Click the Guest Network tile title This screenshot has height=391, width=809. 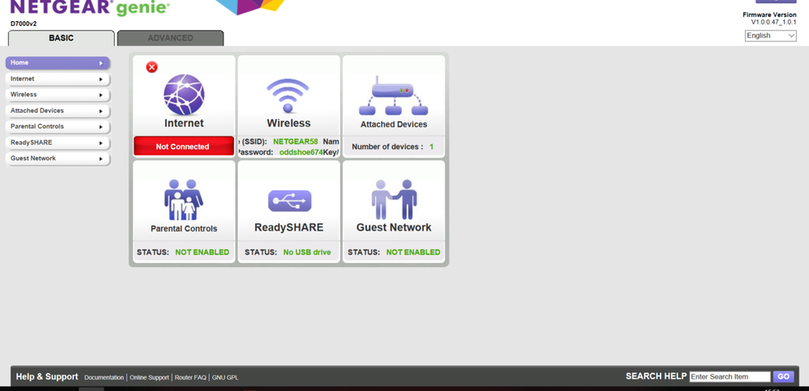coord(394,227)
